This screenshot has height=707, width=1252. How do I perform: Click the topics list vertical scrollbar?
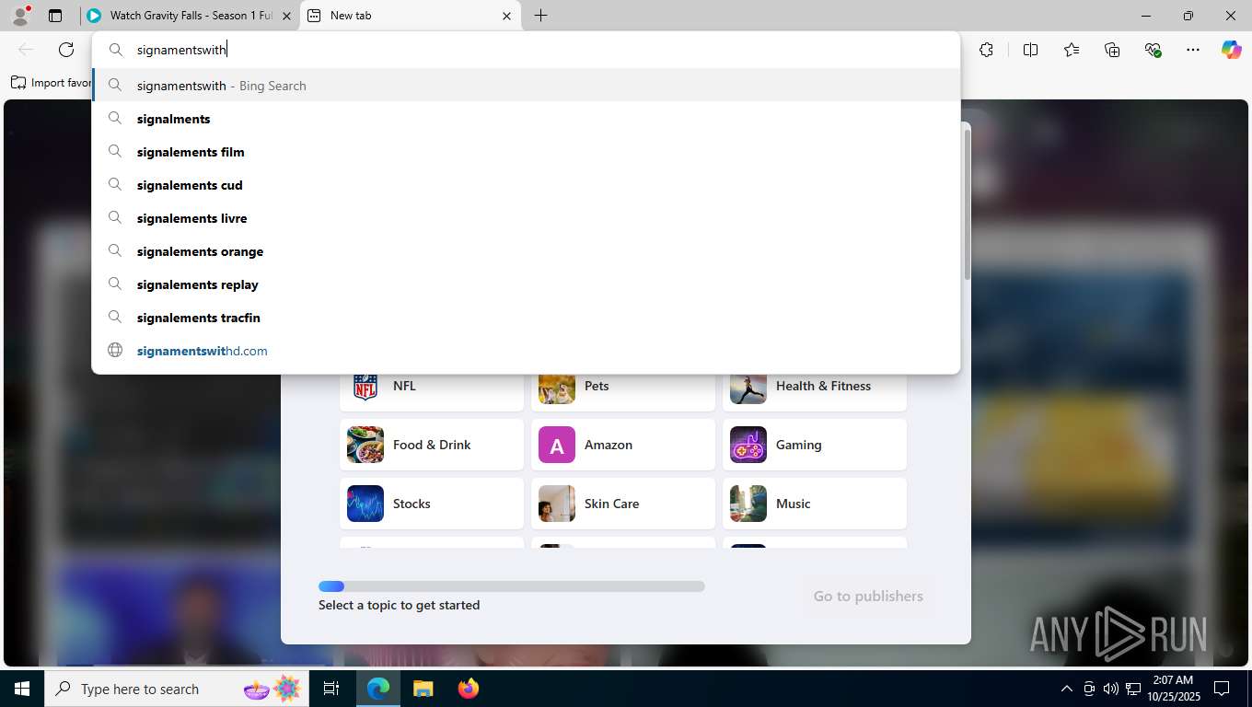click(967, 204)
